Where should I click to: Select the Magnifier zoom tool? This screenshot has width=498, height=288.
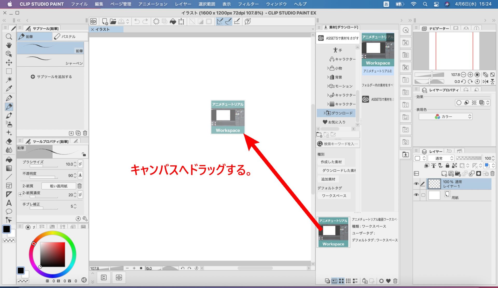pyautogui.click(x=9, y=37)
